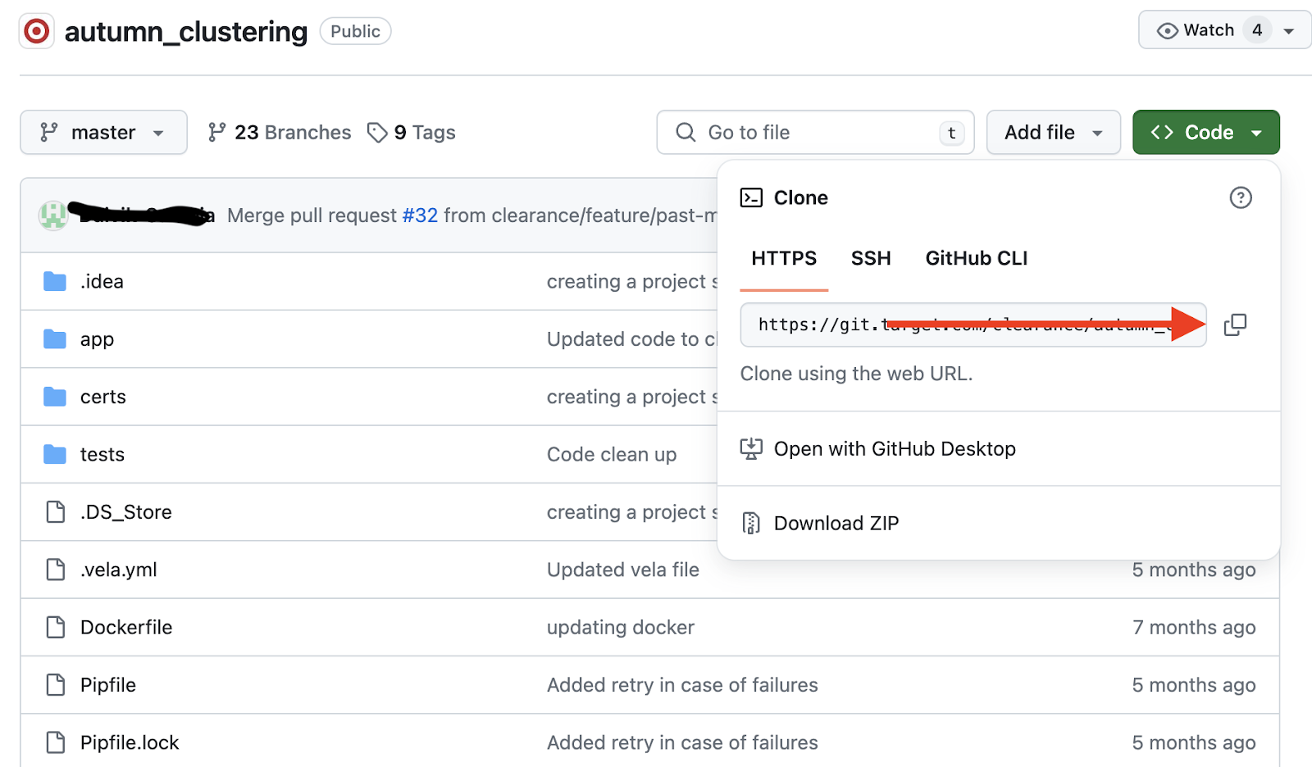Open the .DS_Store file
Viewport: 1312px width, 767px height.
[x=126, y=512]
